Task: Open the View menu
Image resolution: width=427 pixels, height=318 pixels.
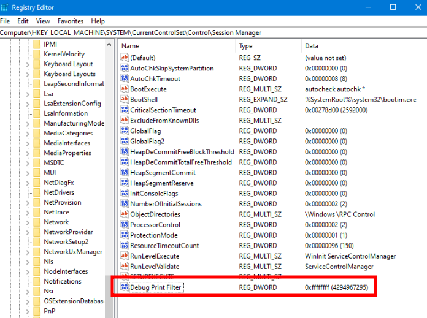Action: tap(43, 21)
